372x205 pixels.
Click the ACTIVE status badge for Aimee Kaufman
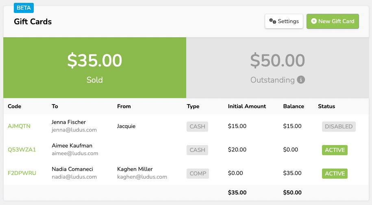point(335,150)
